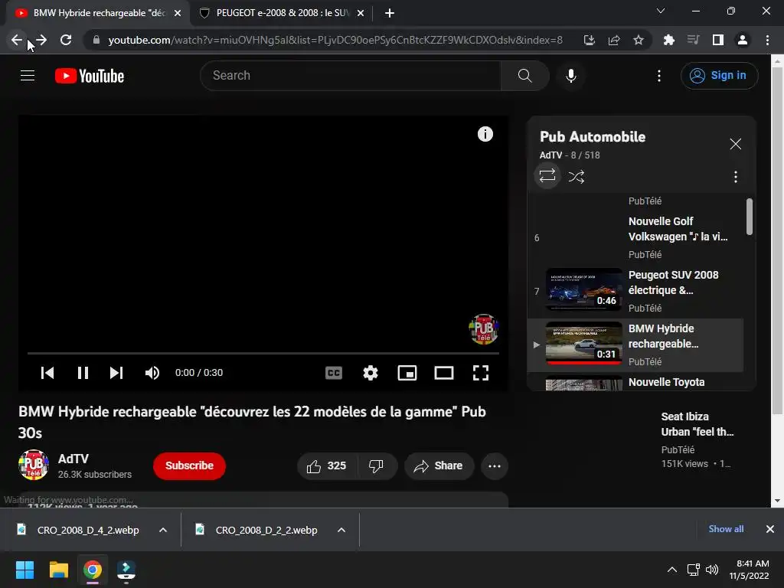Install app icon in address bar
Screen dimensions: 784x588
[589, 40]
